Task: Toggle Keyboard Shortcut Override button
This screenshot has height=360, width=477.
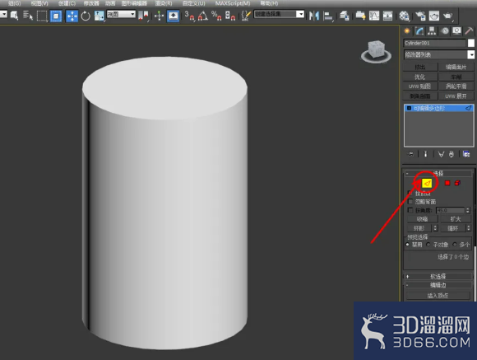Action: (x=173, y=16)
